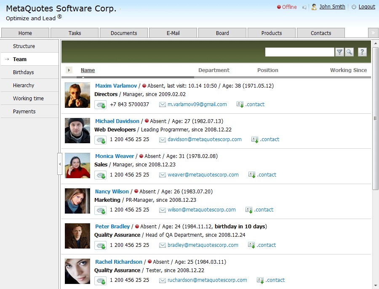This screenshot has height=289, width=379.
Task: Click contact card download icon for Michael Davidson
Action: [255, 140]
